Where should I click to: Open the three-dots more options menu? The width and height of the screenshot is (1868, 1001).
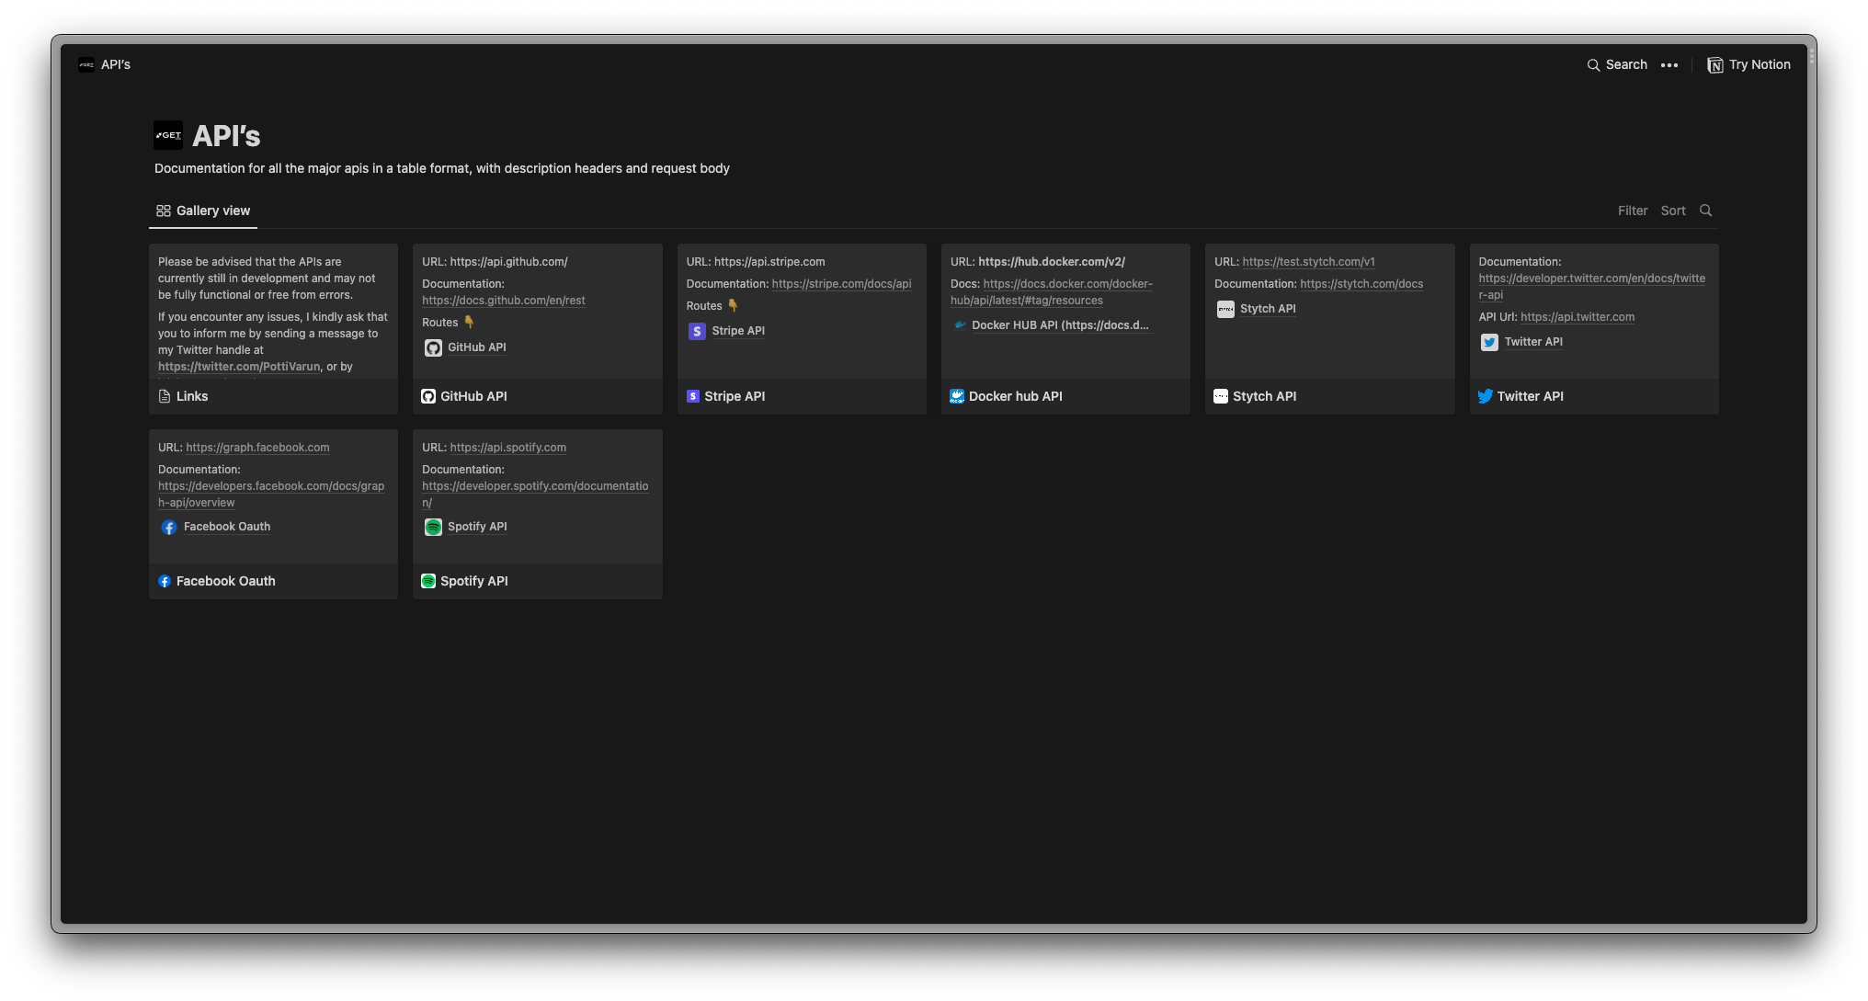(1669, 65)
